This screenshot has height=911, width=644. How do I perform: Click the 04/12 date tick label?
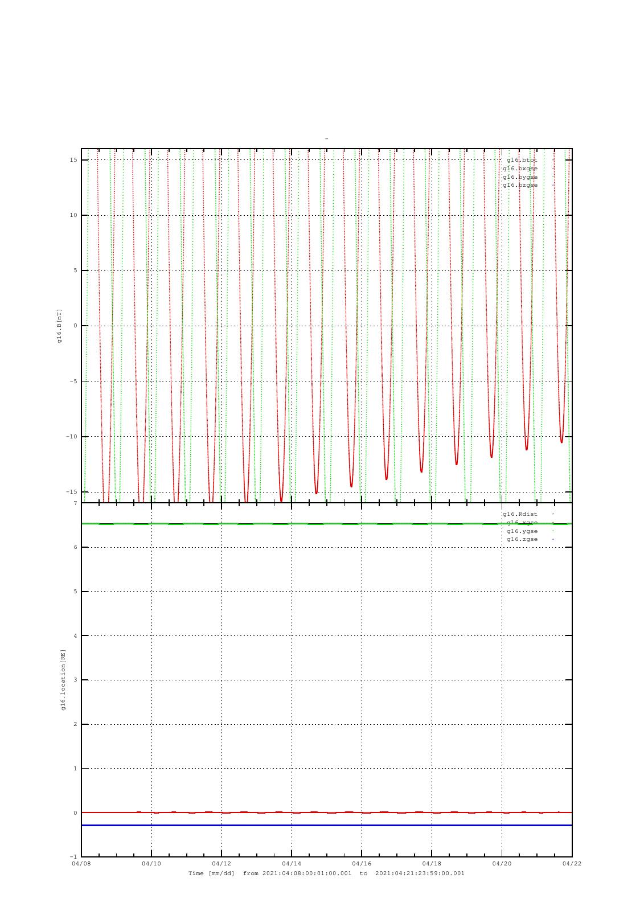pyautogui.click(x=221, y=864)
